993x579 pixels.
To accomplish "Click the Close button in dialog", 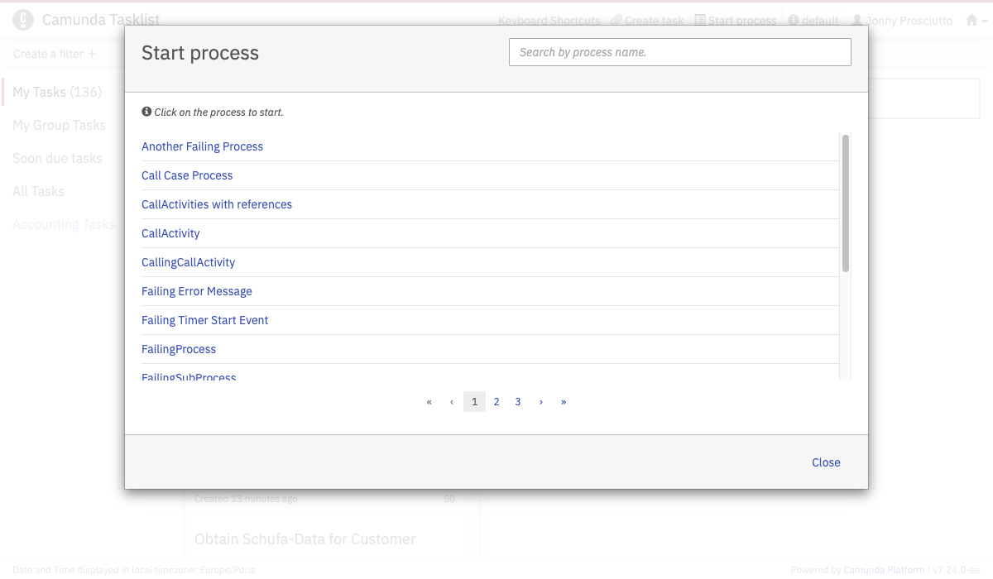I will [826, 462].
